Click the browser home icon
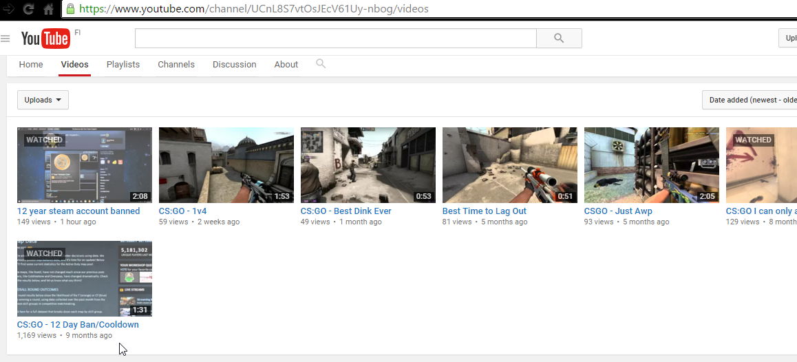 pos(48,9)
